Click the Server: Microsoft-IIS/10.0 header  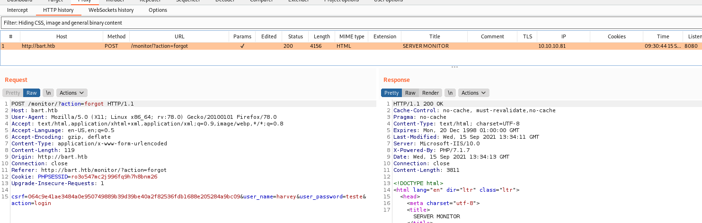[436, 143]
